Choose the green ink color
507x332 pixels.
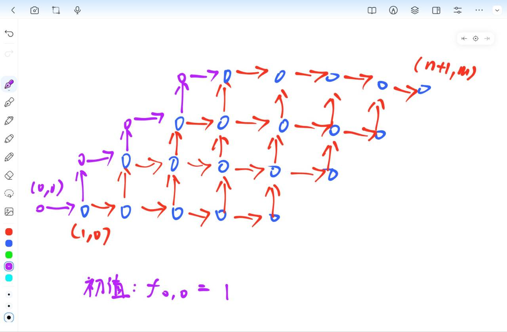click(9, 255)
